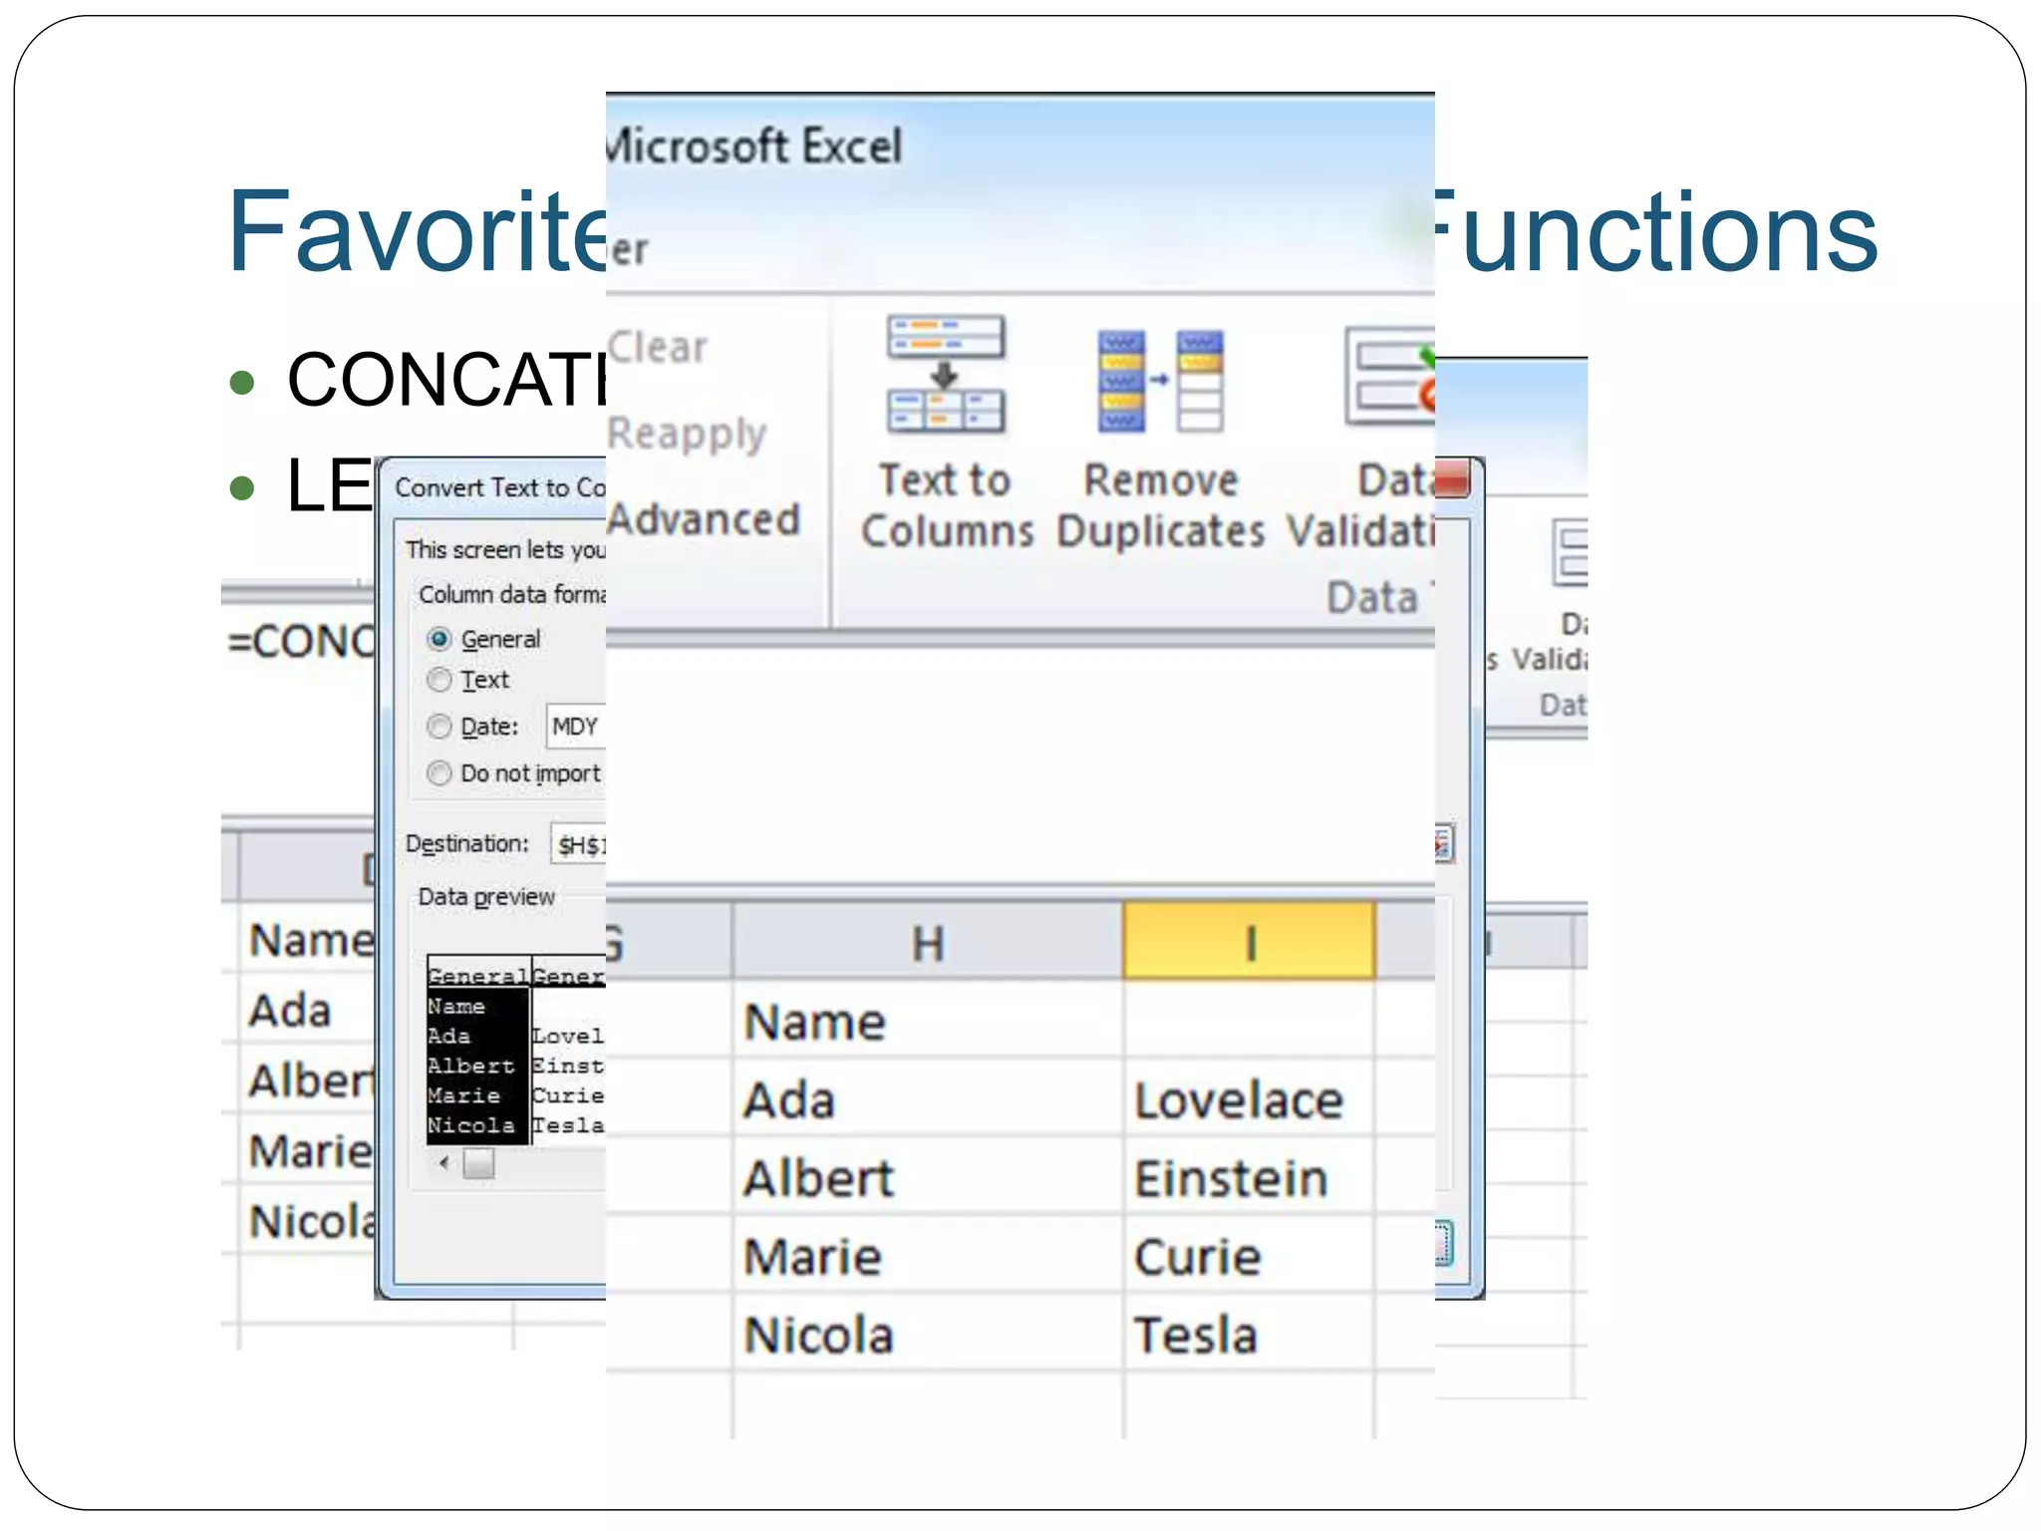
Task: Select the General column data format
Action: [439, 639]
